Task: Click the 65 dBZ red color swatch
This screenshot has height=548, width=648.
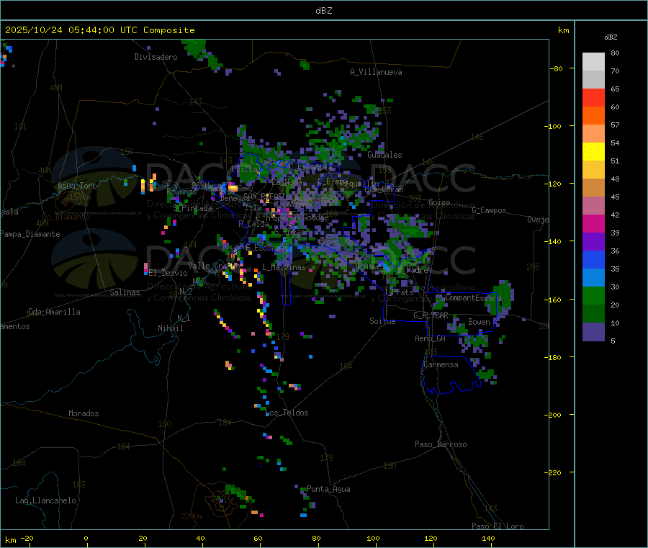Action: 593,97
